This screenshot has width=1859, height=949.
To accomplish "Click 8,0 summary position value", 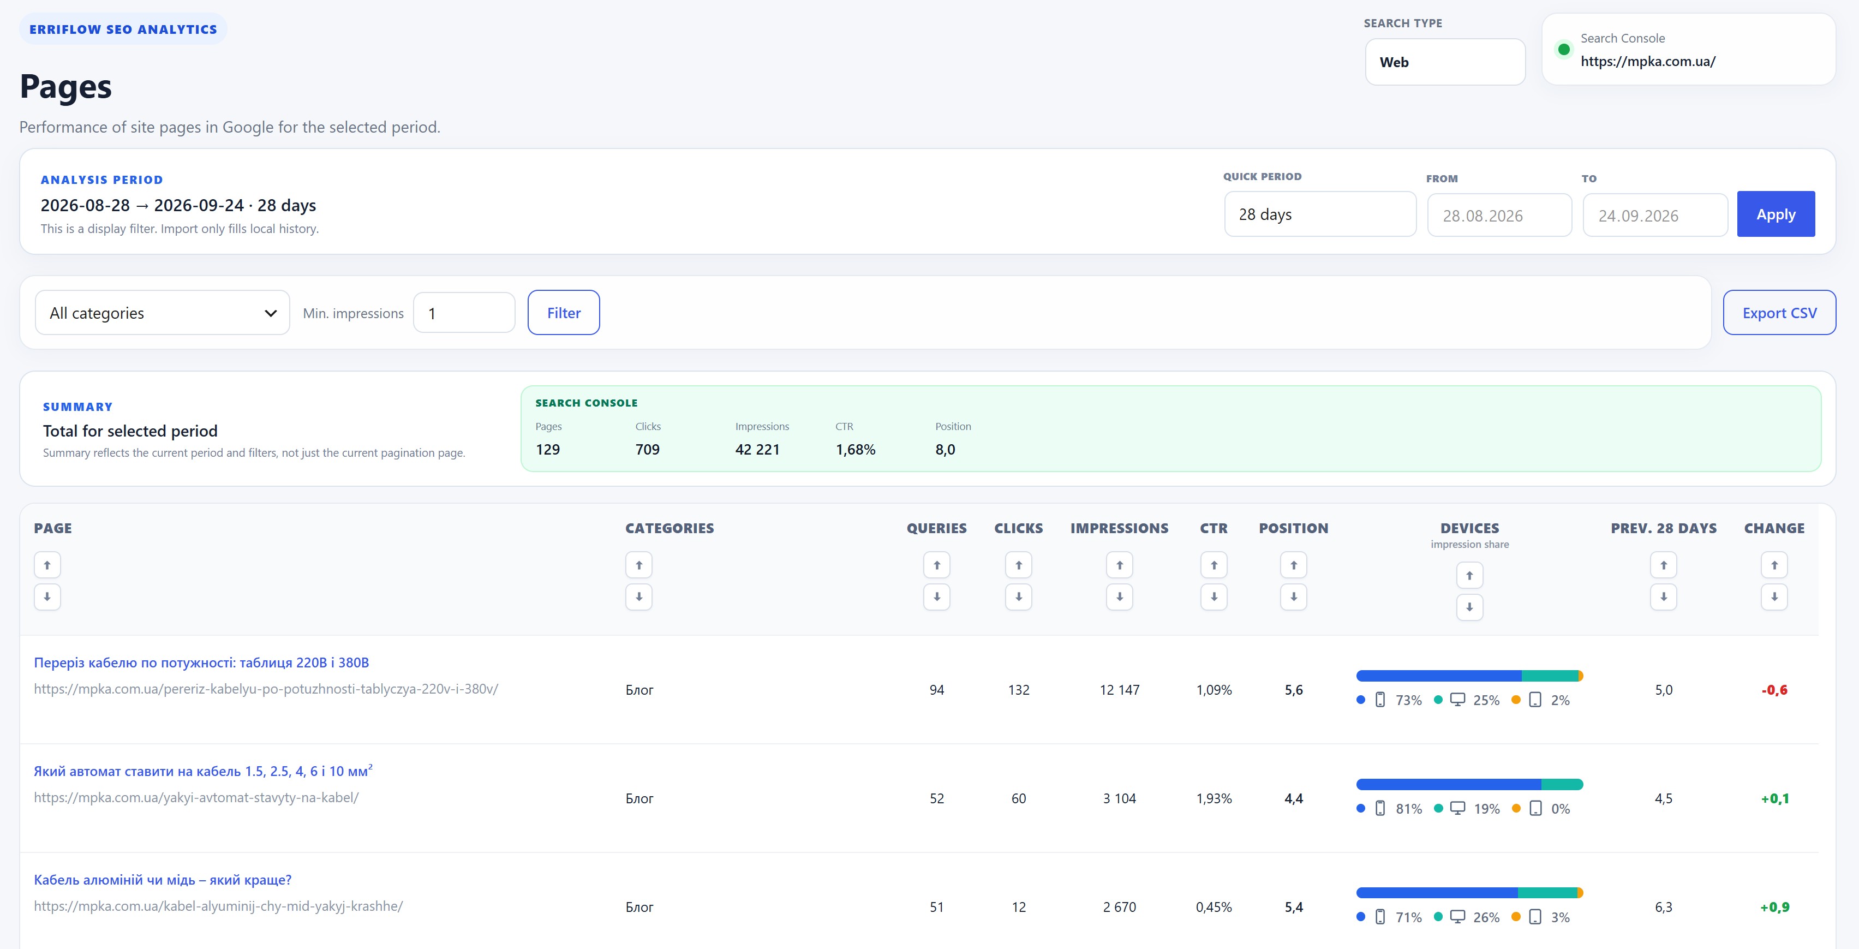I will 945,450.
